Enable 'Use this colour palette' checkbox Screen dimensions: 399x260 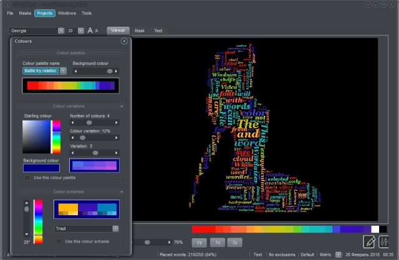tap(27, 178)
